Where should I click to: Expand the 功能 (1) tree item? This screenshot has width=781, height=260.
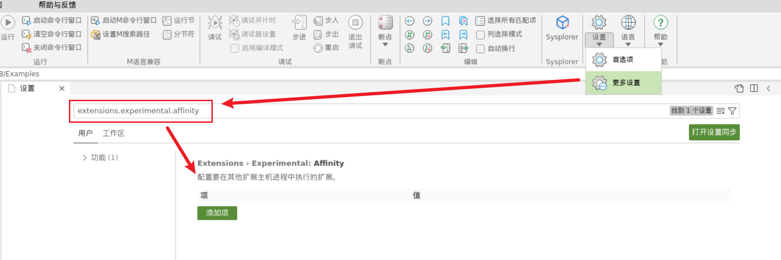point(85,157)
